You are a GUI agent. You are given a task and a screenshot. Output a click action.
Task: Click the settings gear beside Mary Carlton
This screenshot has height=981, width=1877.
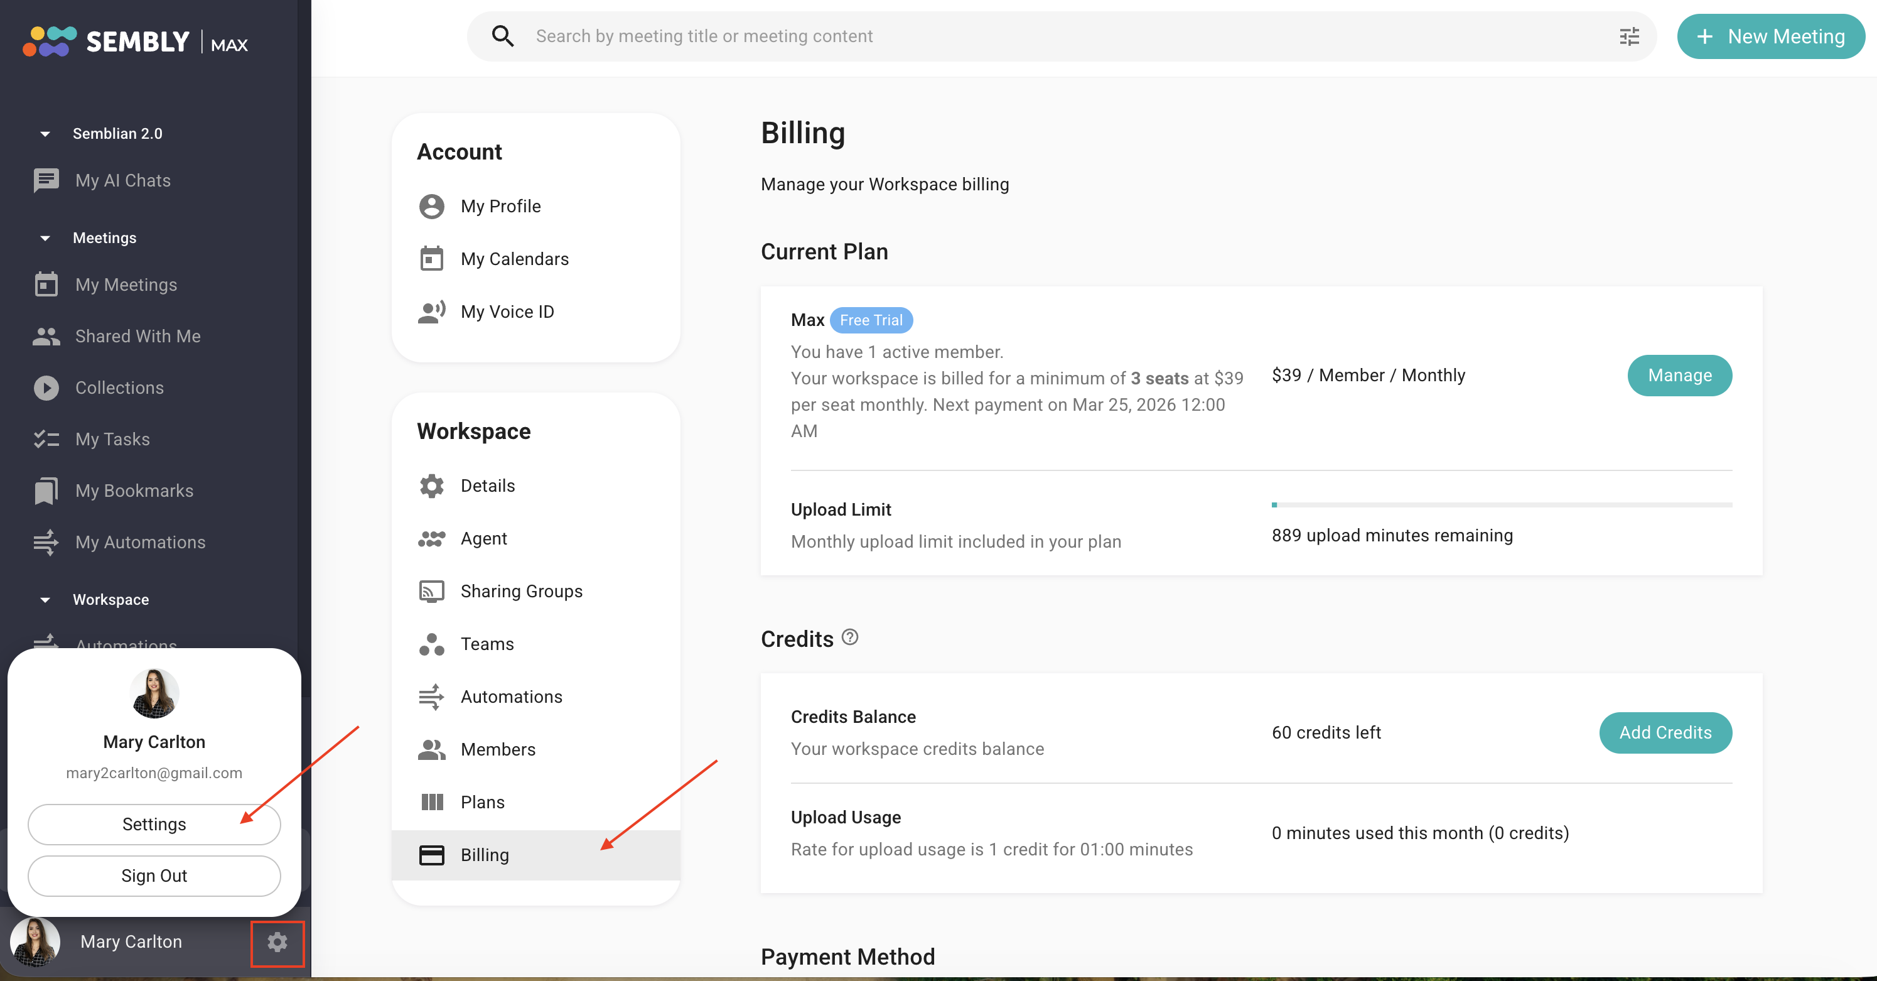[277, 942]
